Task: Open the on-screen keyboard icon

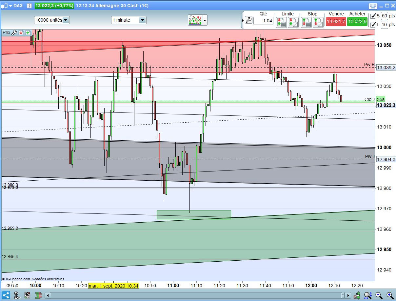Action: tap(373, 6)
